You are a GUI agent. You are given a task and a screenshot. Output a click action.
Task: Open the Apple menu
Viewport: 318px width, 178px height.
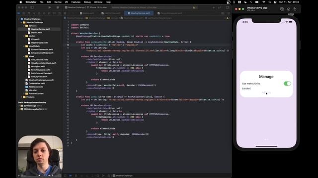[20, 2]
